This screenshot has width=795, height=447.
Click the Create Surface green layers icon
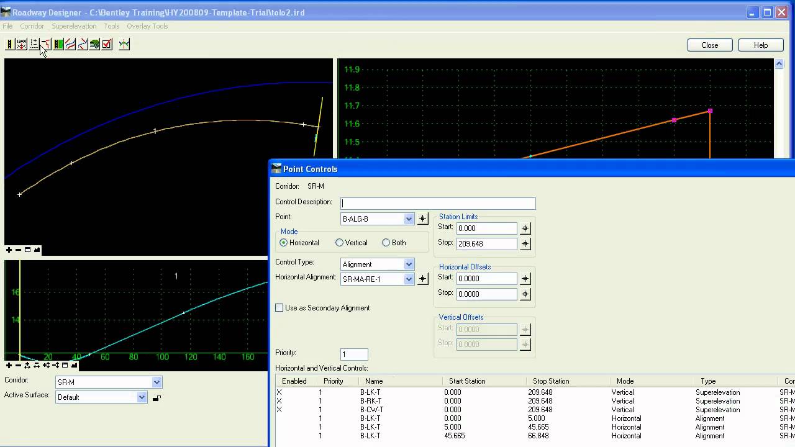click(94, 44)
